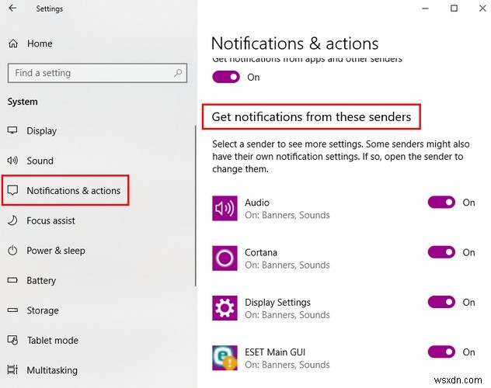Image resolution: width=491 pixels, height=388 pixels.
Task: Click the System section label
Action: tap(23, 102)
